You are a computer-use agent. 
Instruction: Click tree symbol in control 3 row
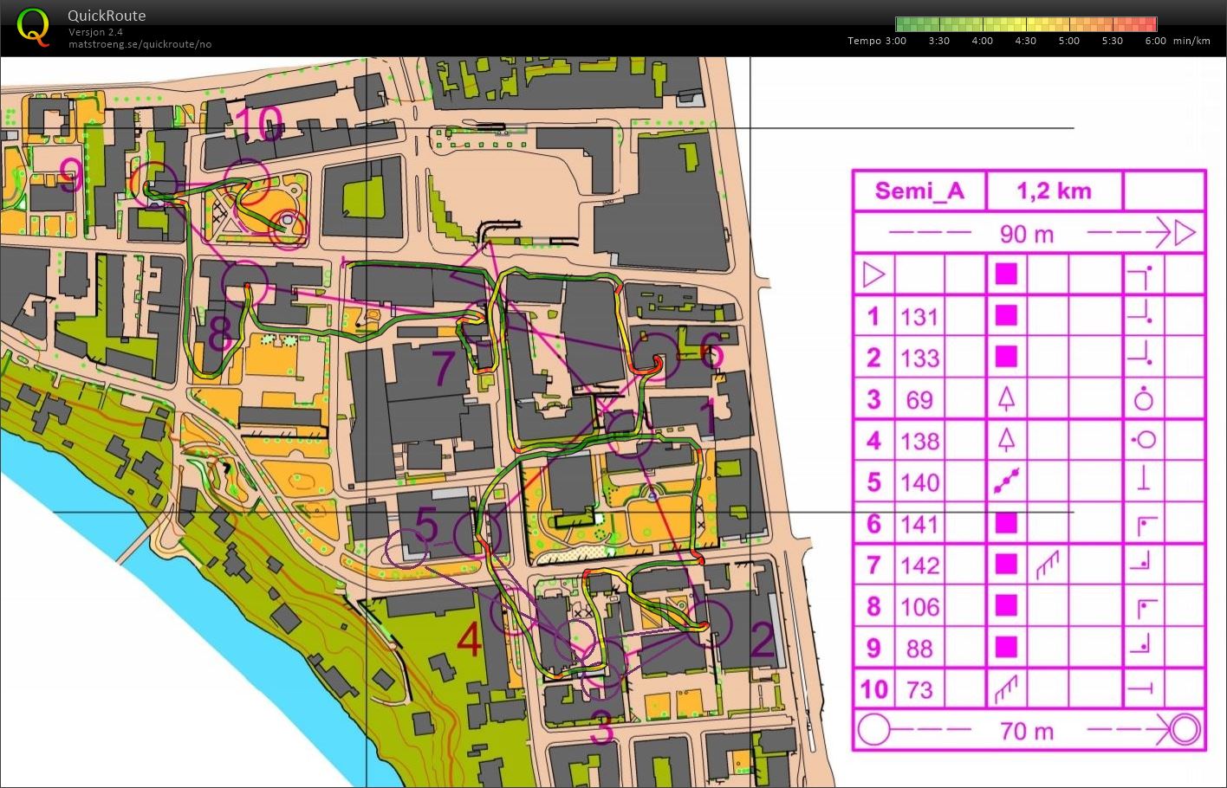click(x=1005, y=398)
